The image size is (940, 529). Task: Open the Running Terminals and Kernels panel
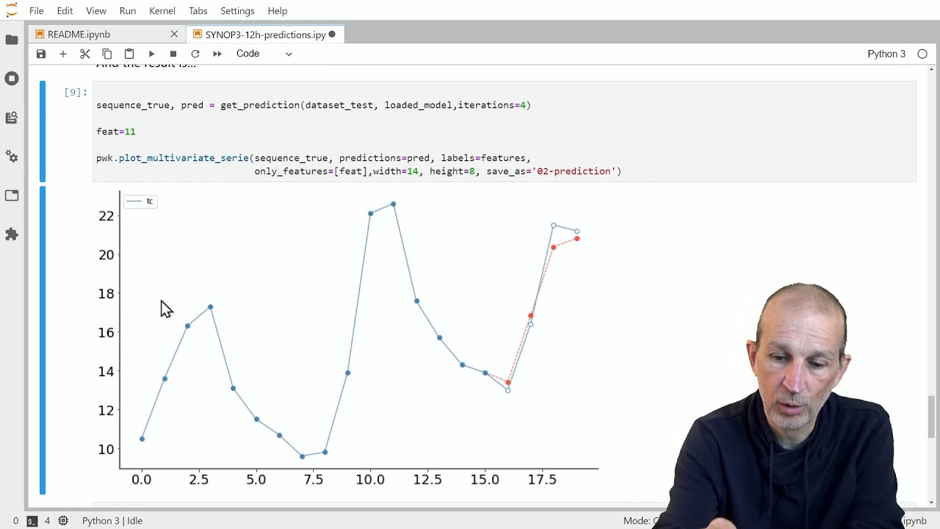coord(12,79)
